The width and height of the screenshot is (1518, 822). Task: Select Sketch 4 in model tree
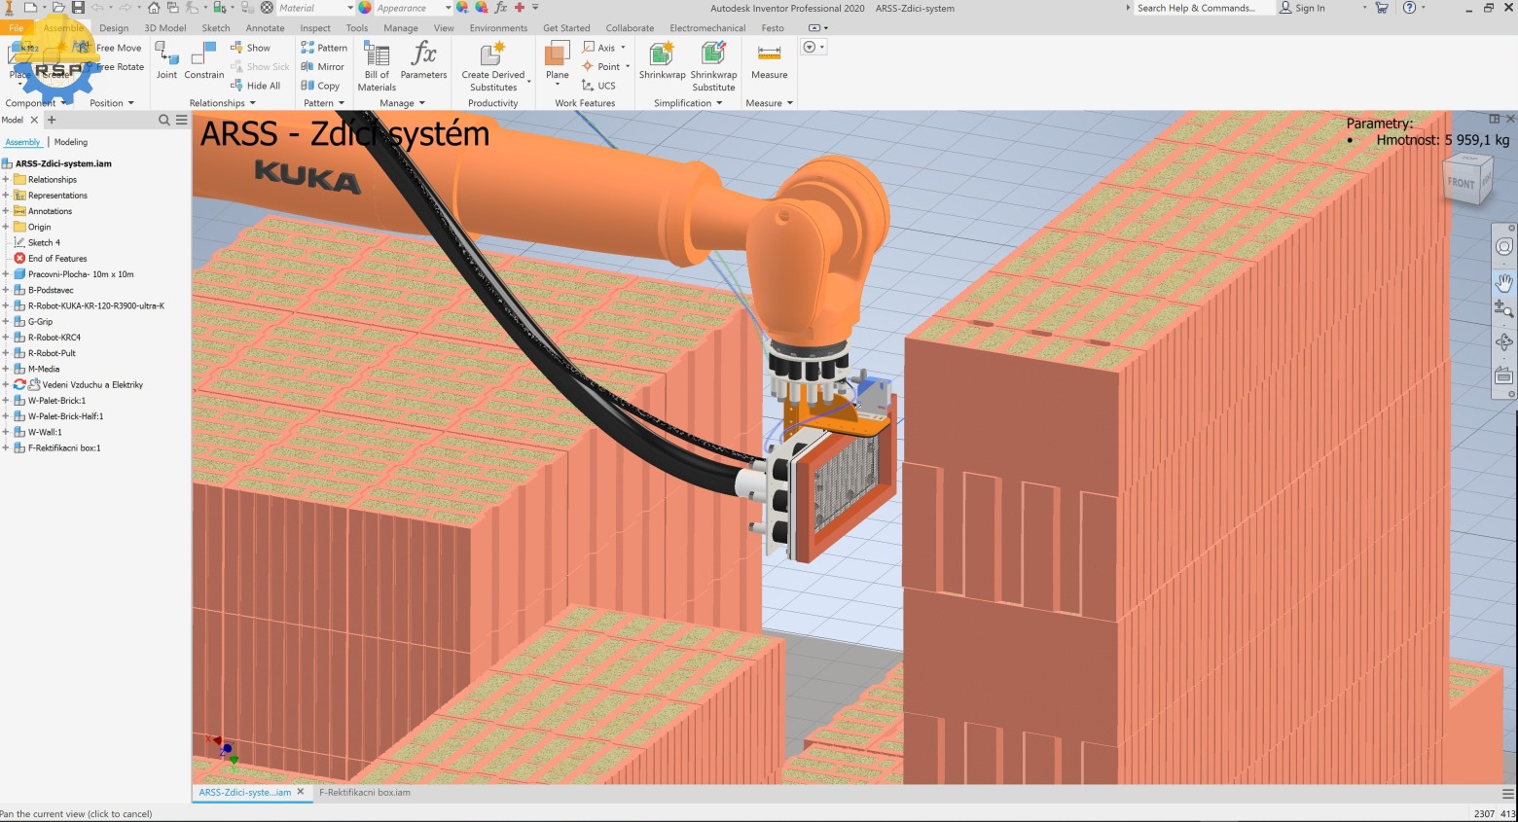click(44, 243)
